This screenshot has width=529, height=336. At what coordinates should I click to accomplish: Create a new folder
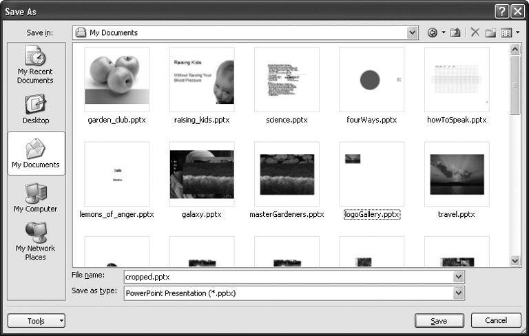click(x=490, y=32)
